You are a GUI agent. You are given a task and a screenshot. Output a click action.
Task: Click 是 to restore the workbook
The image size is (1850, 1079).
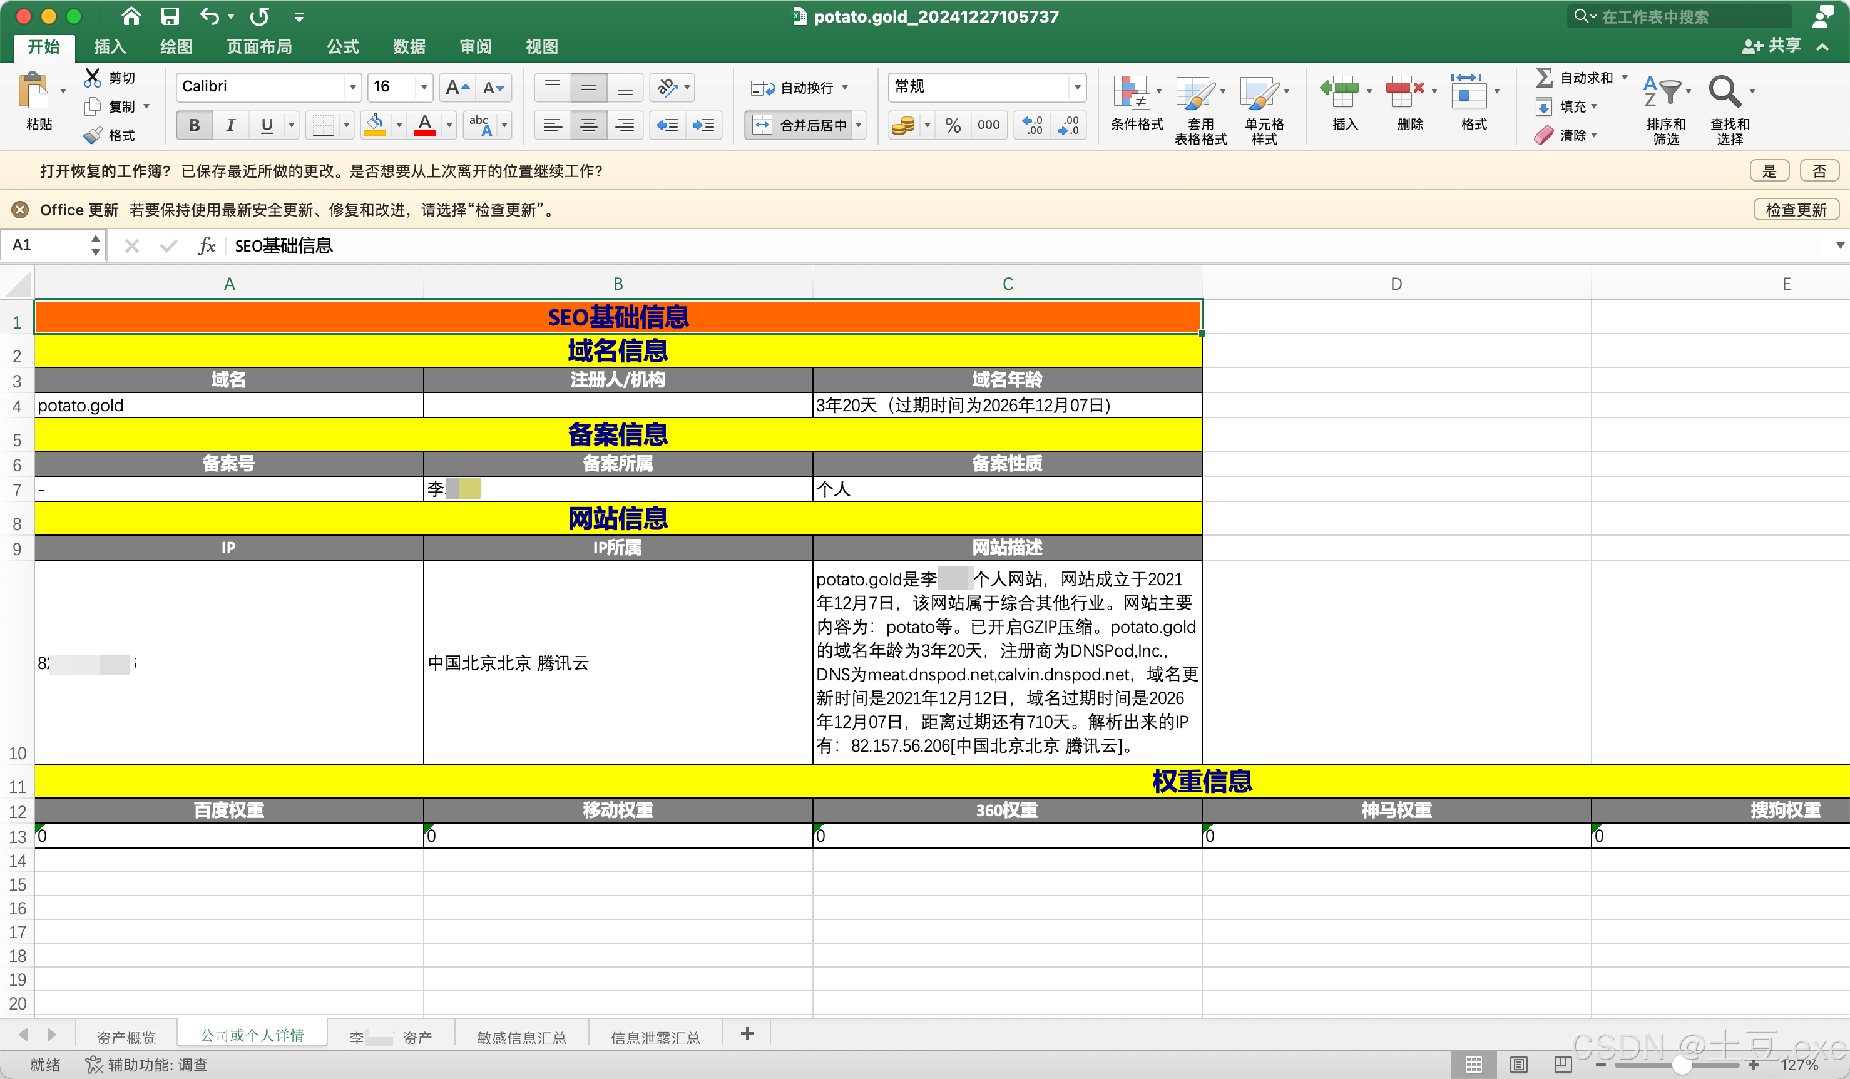point(1769,171)
